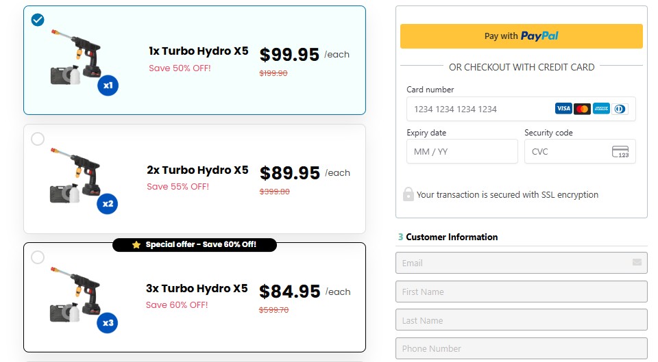Click the Expiry date MM / YY field
Screen dimensions: 658x362
(x=461, y=151)
